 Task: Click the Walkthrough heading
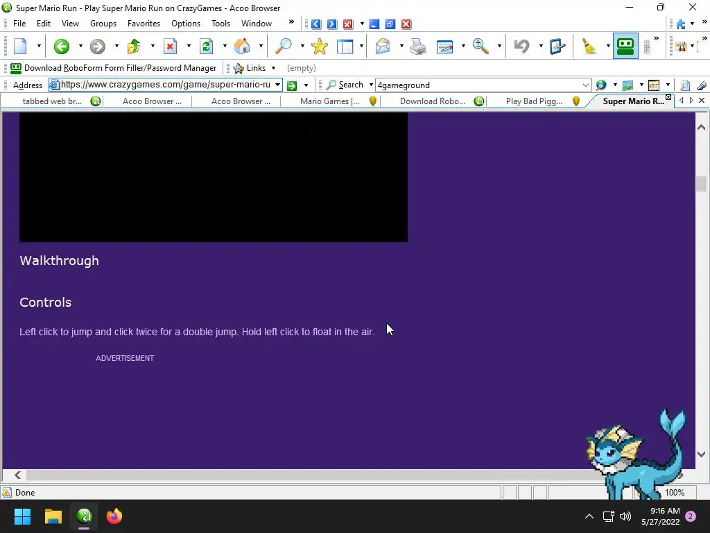click(60, 261)
